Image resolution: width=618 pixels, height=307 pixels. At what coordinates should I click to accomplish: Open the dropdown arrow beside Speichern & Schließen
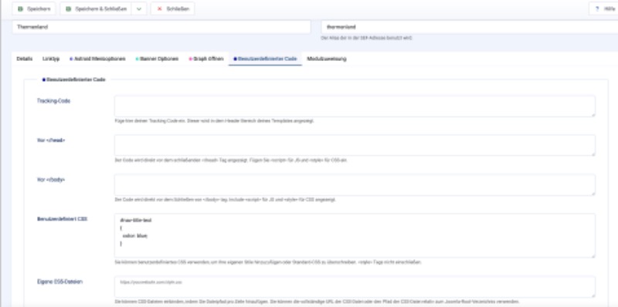[139, 8]
